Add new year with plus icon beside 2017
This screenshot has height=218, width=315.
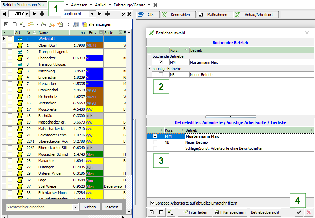tap(42, 14)
